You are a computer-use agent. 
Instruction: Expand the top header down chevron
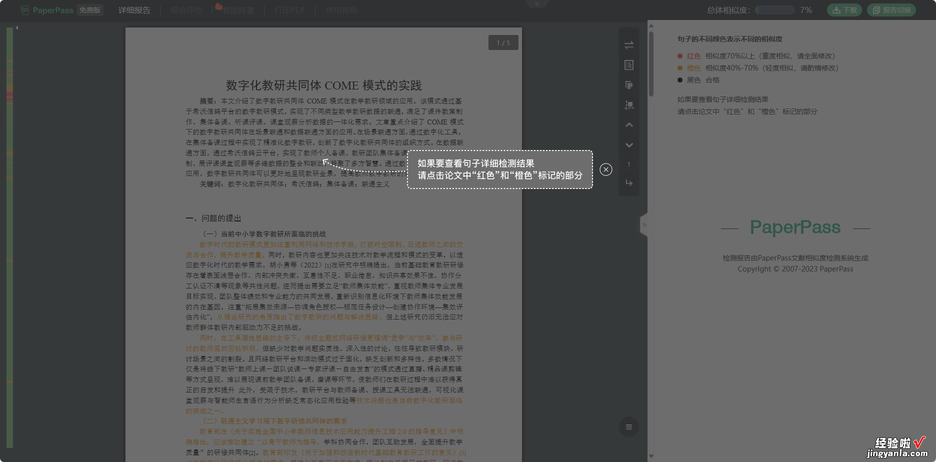(x=537, y=4)
